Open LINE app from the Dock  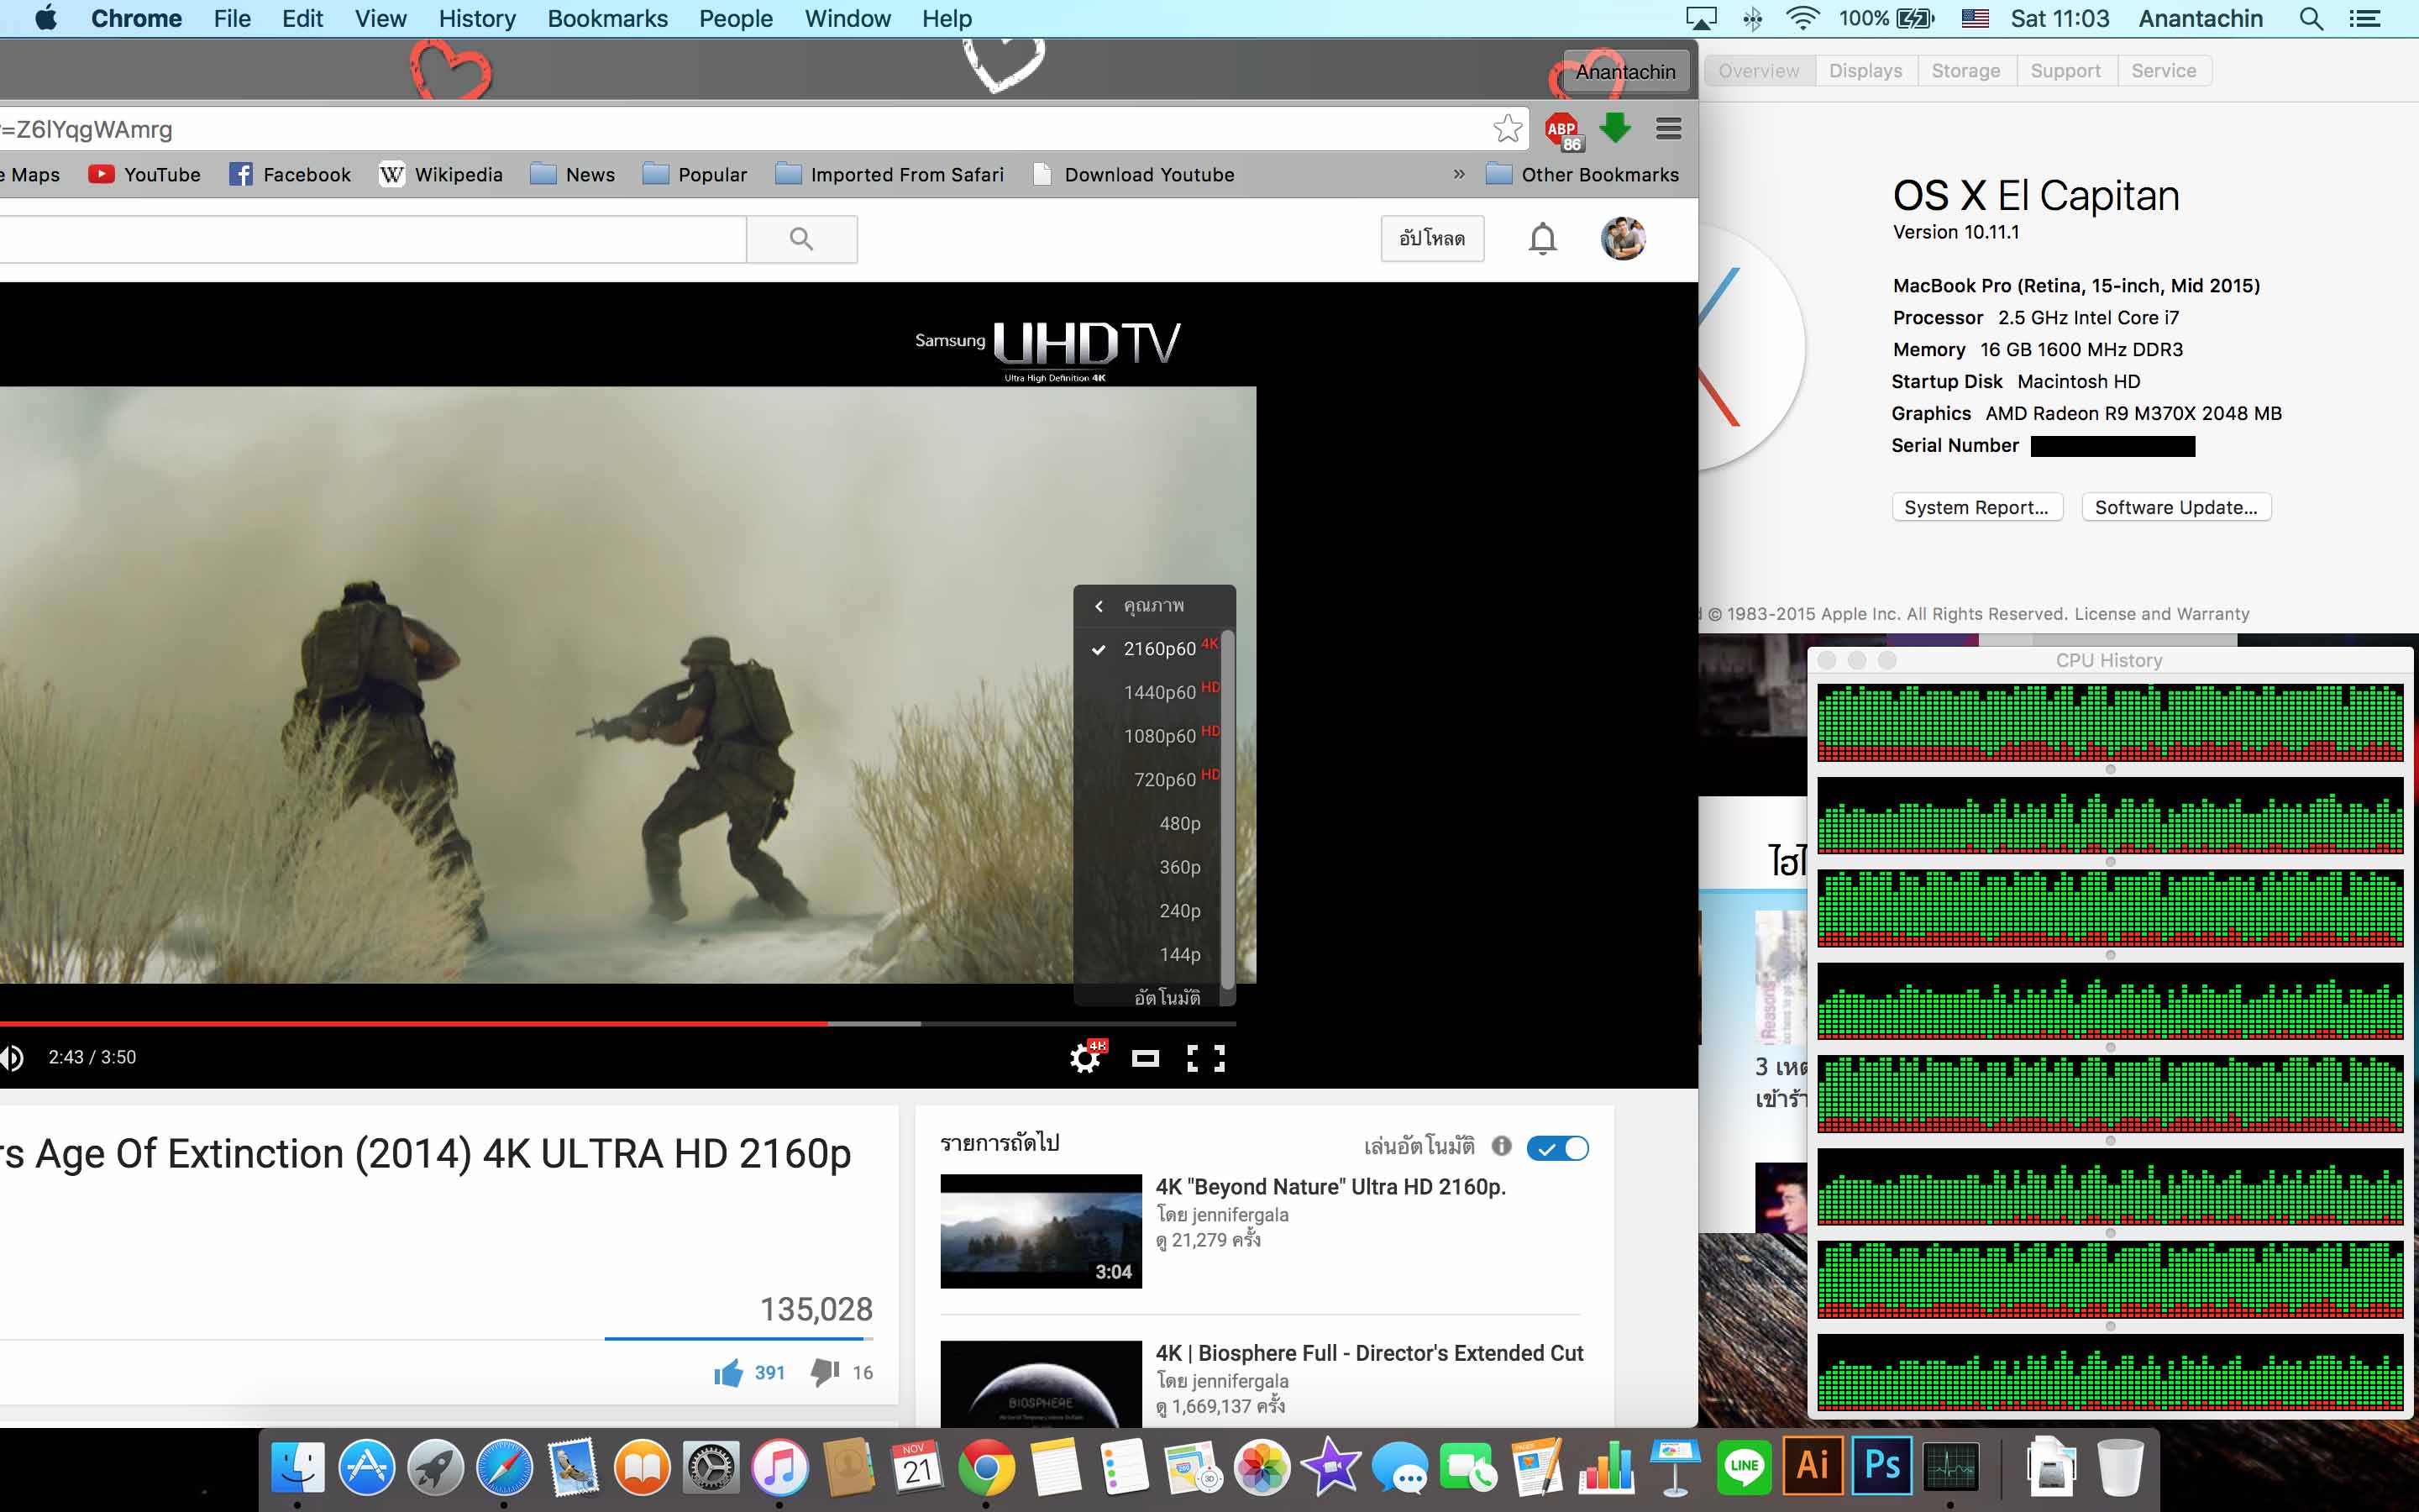pyautogui.click(x=1745, y=1467)
